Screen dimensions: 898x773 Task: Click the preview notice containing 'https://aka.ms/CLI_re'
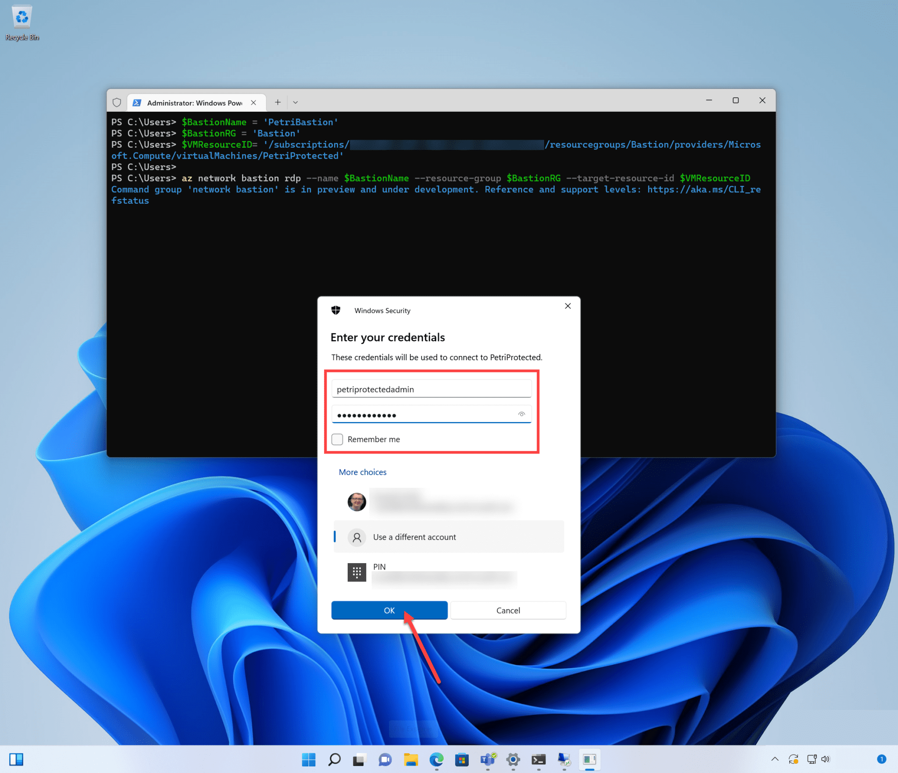pyautogui.click(x=436, y=195)
